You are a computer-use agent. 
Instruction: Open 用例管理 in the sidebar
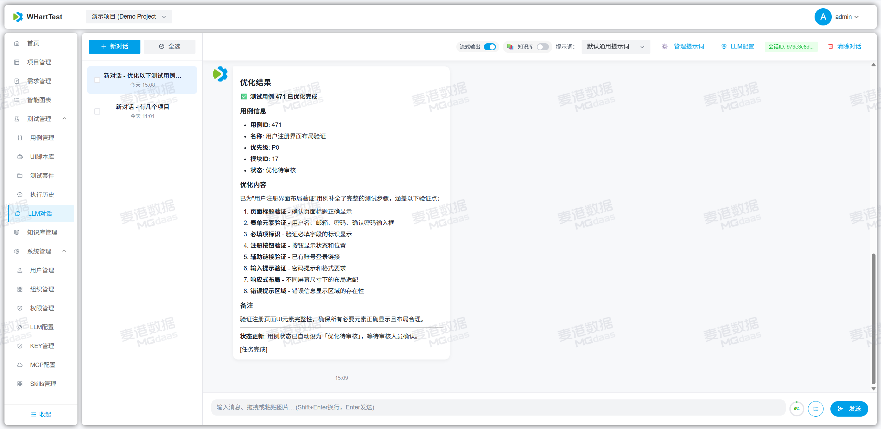click(x=42, y=138)
